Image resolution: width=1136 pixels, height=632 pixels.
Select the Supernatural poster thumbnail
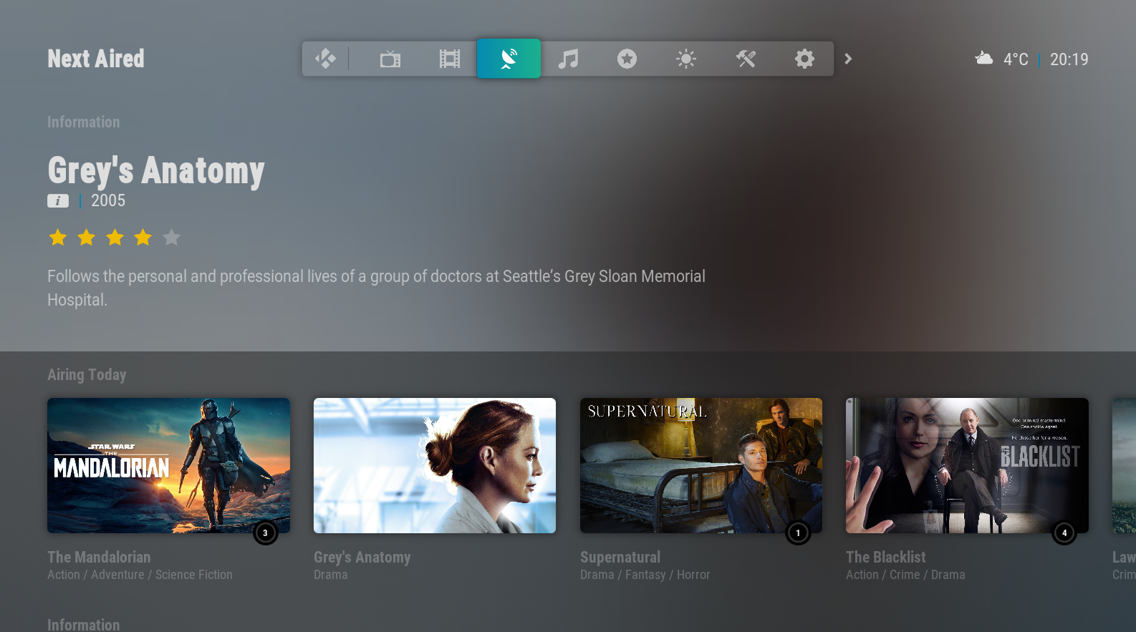701,465
